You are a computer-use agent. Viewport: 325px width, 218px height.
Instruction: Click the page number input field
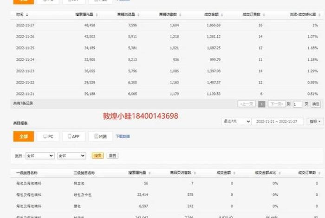pos(298,104)
